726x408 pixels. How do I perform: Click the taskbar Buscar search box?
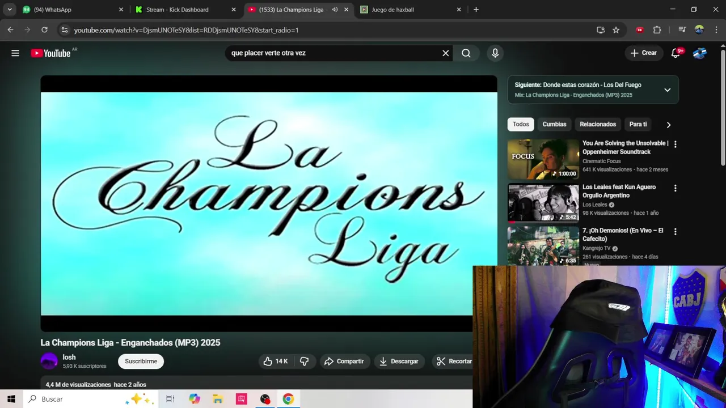(x=90, y=399)
